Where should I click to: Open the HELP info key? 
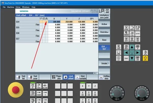119,58
